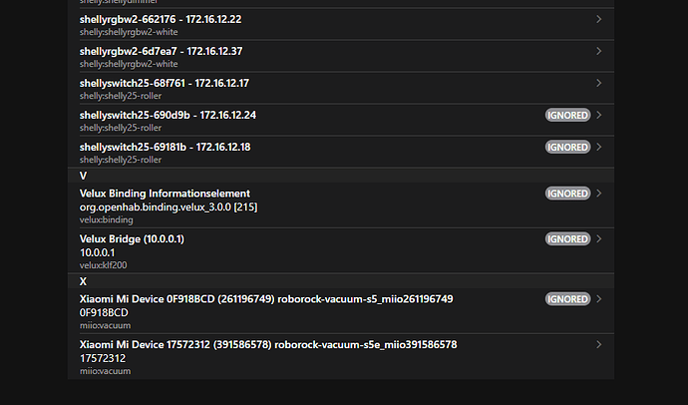Click the V section group header

[x=341, y=176]
